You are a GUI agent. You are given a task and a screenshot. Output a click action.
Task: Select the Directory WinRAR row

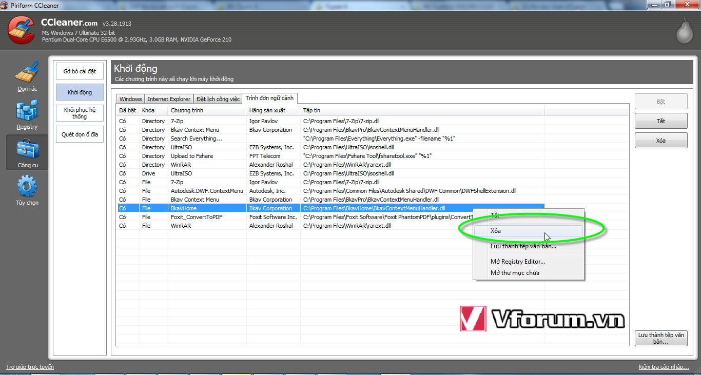coord(330,165)
